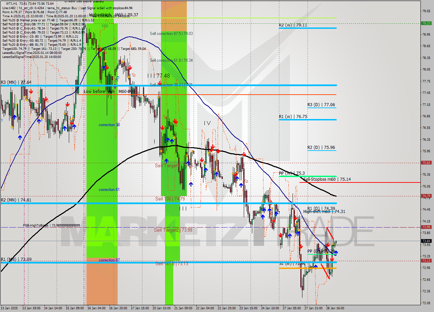Viewport: 434px width, 312px height.
Task: Select the '28 Jan 16:00' time axis label
Action: click(335, 308)
